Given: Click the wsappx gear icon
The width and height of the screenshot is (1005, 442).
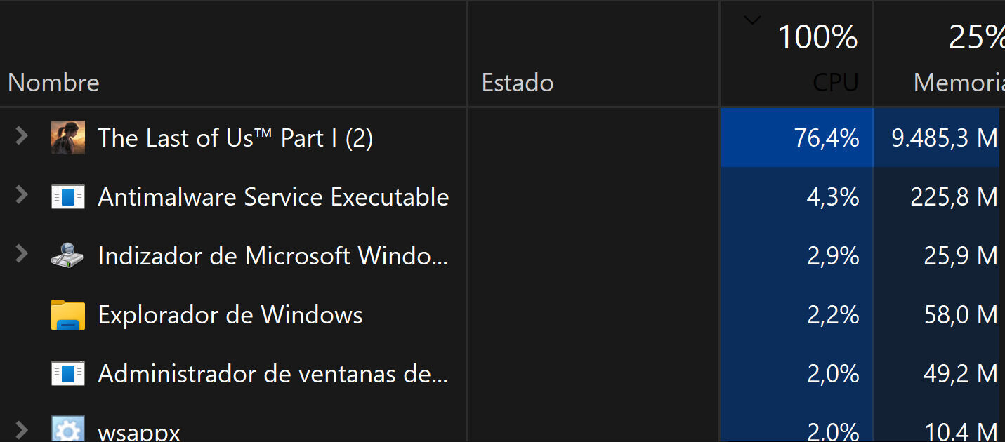Looking at the screenshot, I should click(68, 429).
